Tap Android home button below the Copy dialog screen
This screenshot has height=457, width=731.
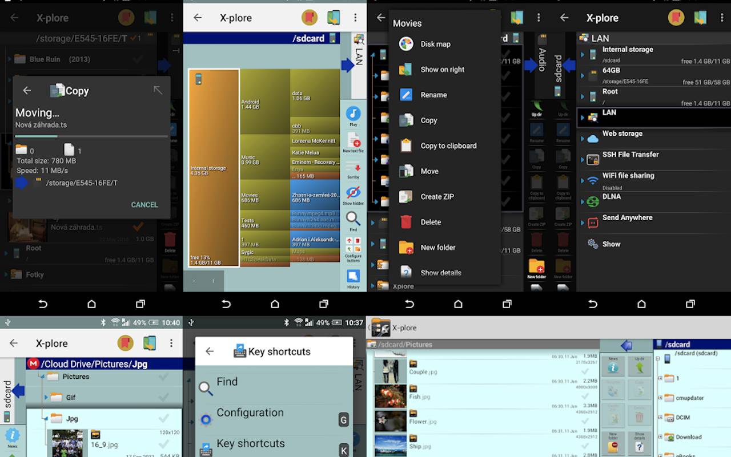[x=91, y=304]
